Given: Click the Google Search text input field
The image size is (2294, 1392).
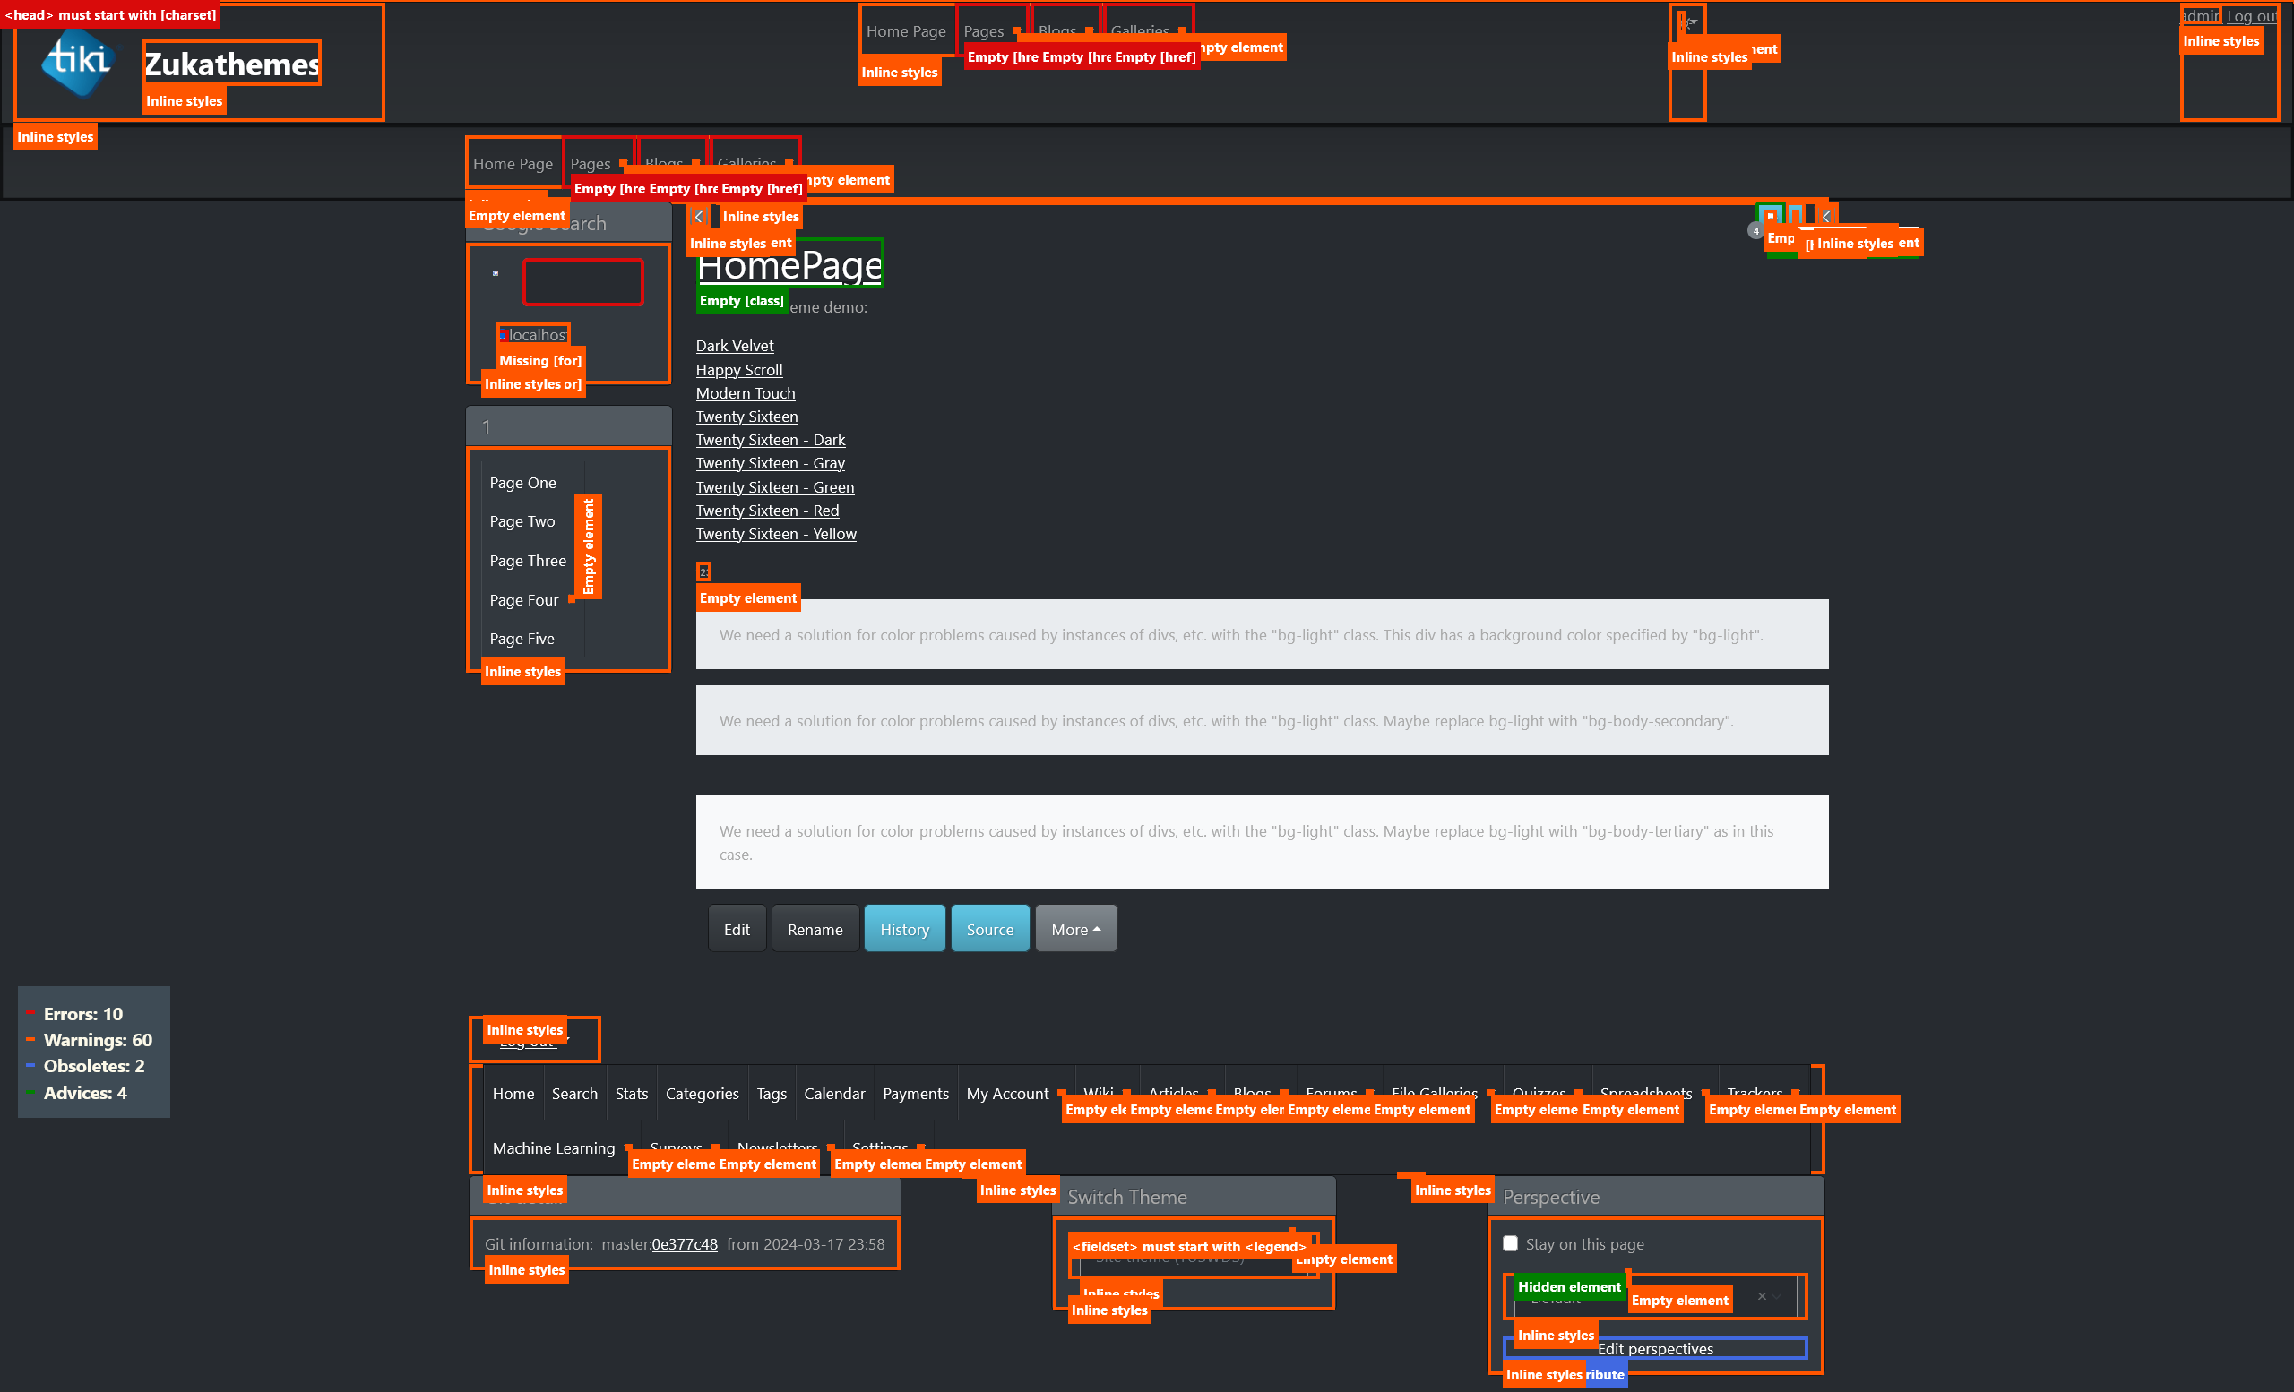Looking at the screenshot, I should point(582,282).
